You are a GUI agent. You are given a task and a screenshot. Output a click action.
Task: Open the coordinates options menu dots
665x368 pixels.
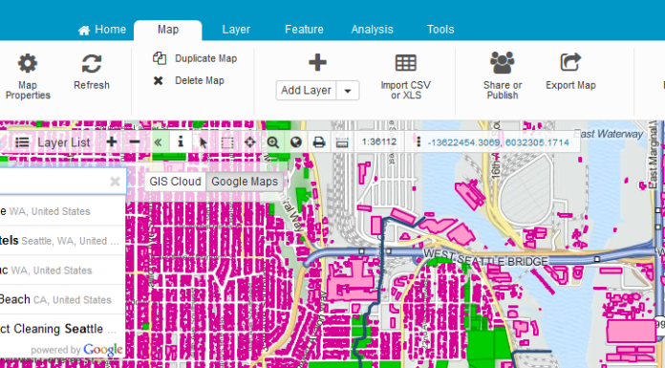click(x=418, y=142)
